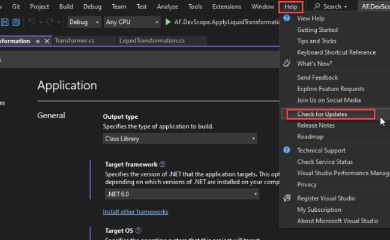
Task: Open the Debug menu
Action: click(92, 7)
